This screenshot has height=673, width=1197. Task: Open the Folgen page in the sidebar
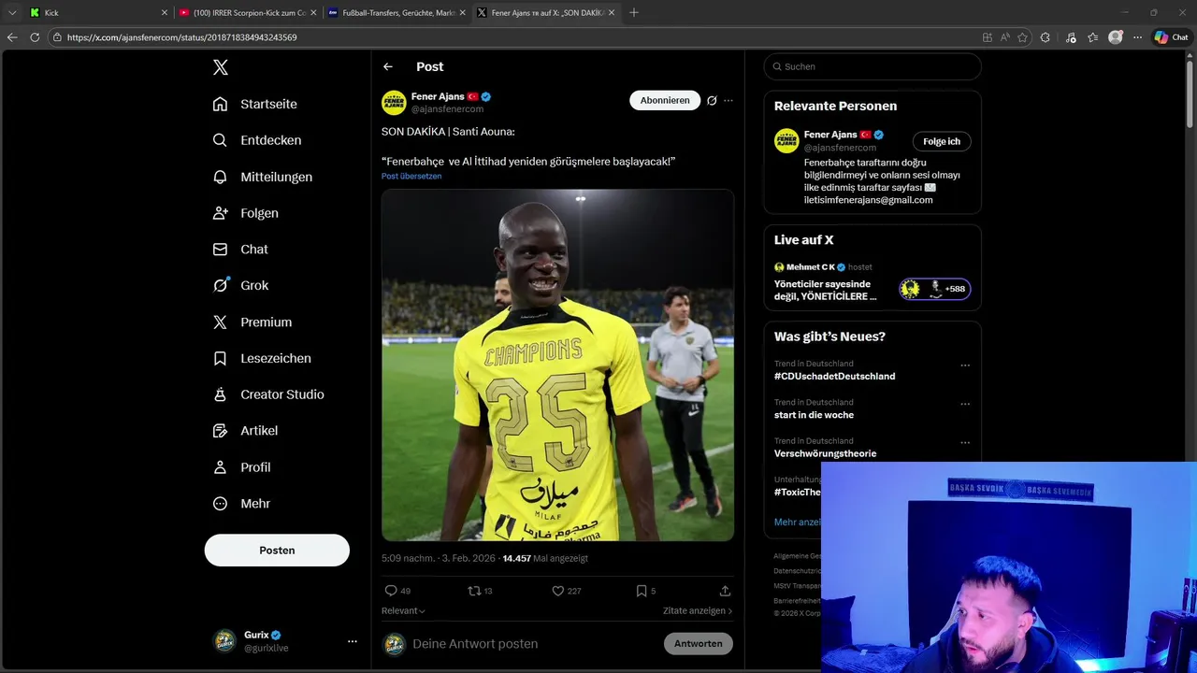pos(245,213)
